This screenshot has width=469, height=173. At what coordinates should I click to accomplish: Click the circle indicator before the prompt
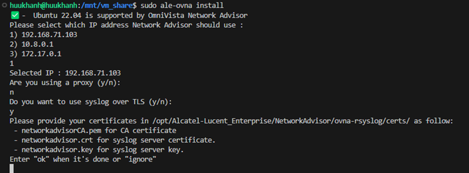pyautogui.click(x=4, y=5)
